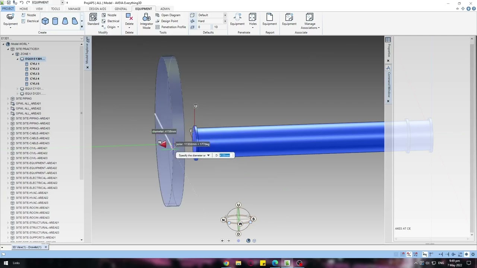Click Design Point tool
477x268 pixels.
[x=167, y=21]
